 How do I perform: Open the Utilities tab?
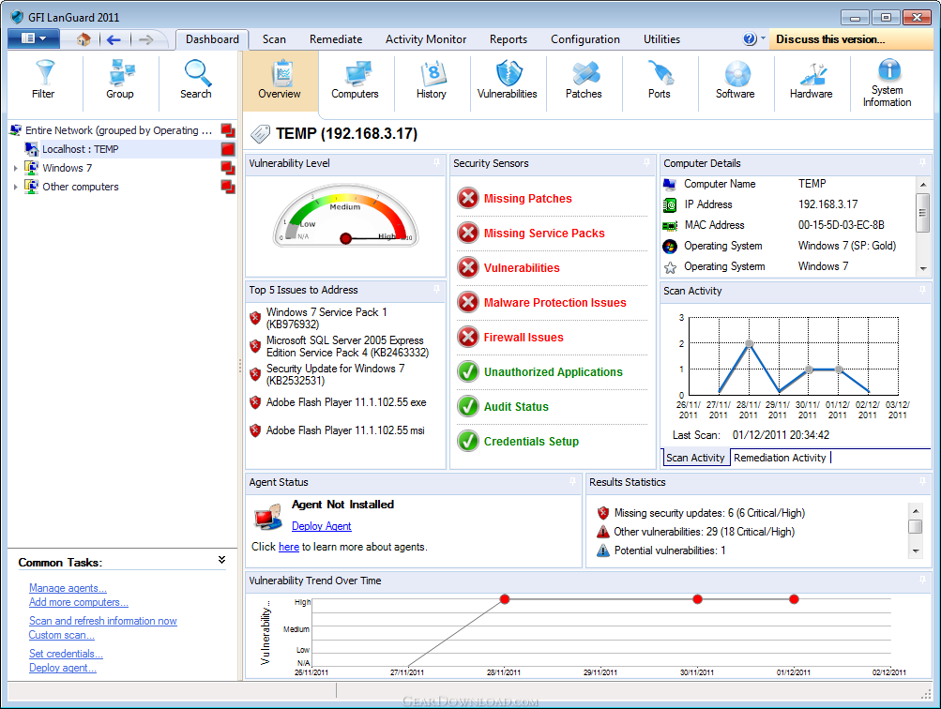point(662,39)
